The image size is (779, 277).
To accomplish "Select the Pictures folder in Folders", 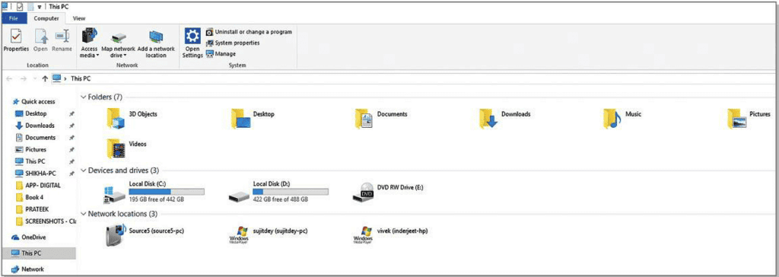I will tap(749, 119).
